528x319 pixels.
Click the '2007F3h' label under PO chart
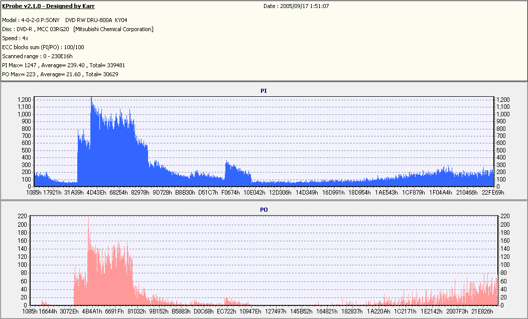click(x=457, y=311)
